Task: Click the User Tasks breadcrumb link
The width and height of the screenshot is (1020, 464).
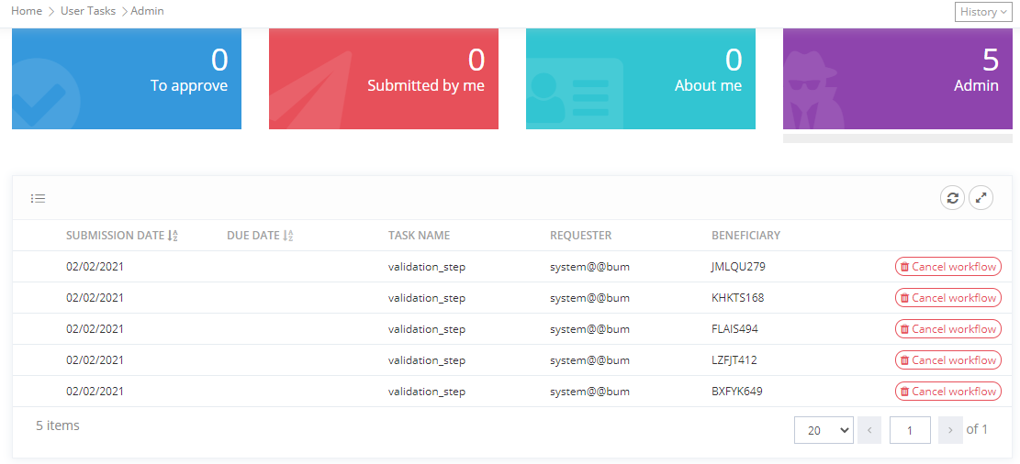Action: click(x=88, y=11)
